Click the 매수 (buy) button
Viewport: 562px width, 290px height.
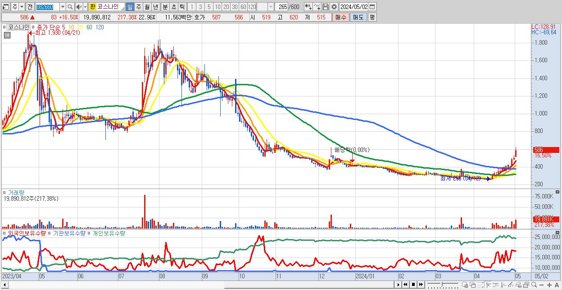tap(340, 17)
